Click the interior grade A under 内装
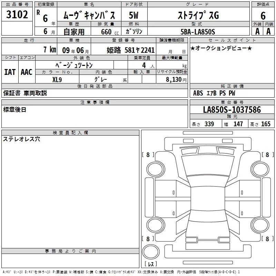The height and width of the screenshot is (276, 276). click(269, 31)
